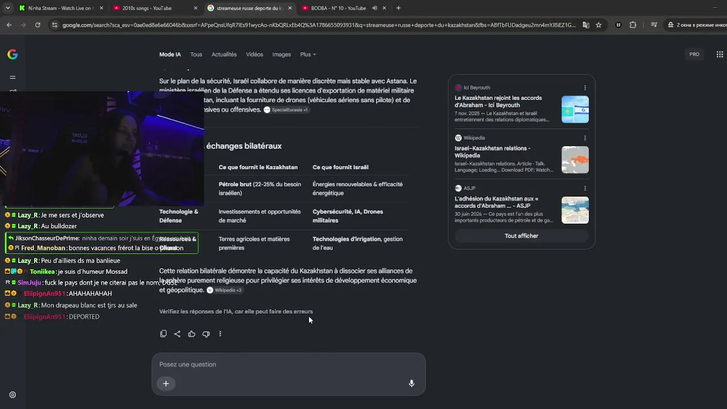Open the Wikipedia map thumbnail
The width and height of the screenshot is (727, 409).
[x=575, y=160]
